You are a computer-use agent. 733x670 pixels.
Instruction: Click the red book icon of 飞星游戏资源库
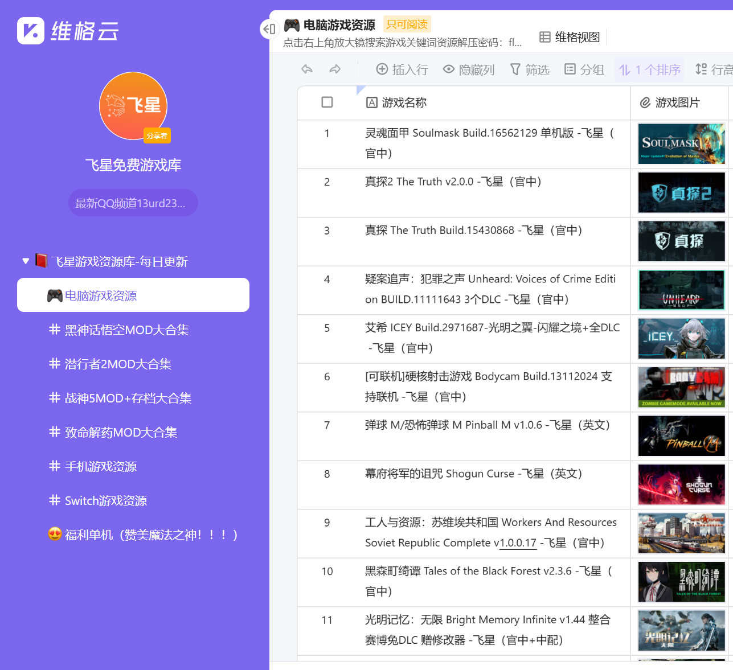pos(41,261)
